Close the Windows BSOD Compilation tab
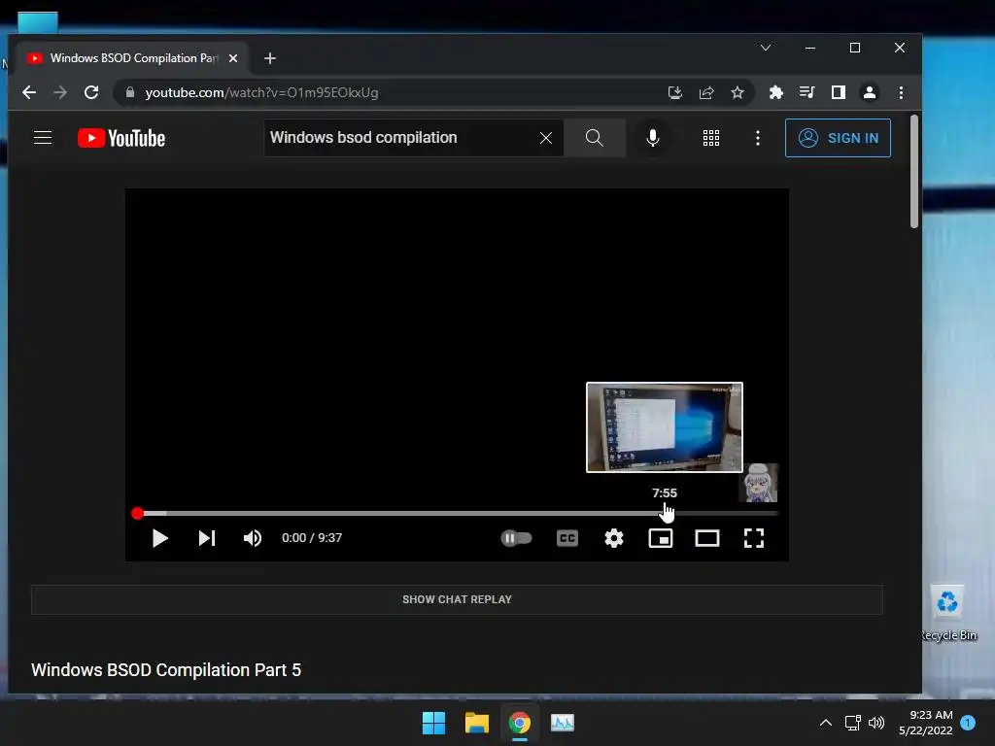995x746 pixels. 233,58
